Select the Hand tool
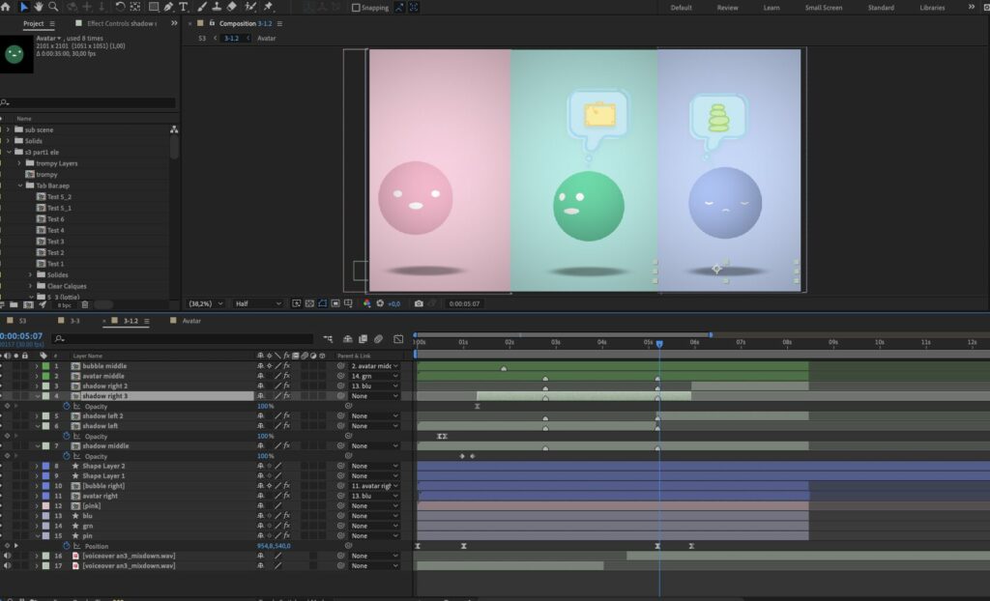The height and width of the screenshot is (601, 990). click(39, 7)
